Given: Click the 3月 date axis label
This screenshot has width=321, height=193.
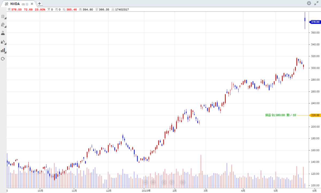Looking at the screenshot, I should [x=205, y=191].
